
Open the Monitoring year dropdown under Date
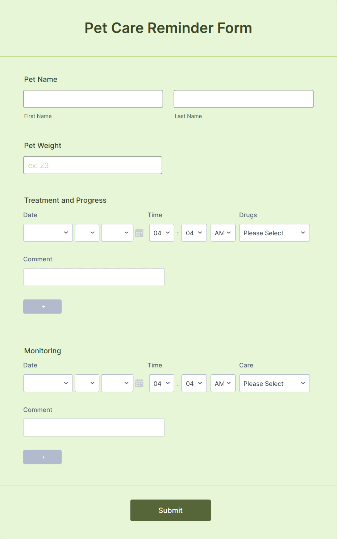pos(117,383)
